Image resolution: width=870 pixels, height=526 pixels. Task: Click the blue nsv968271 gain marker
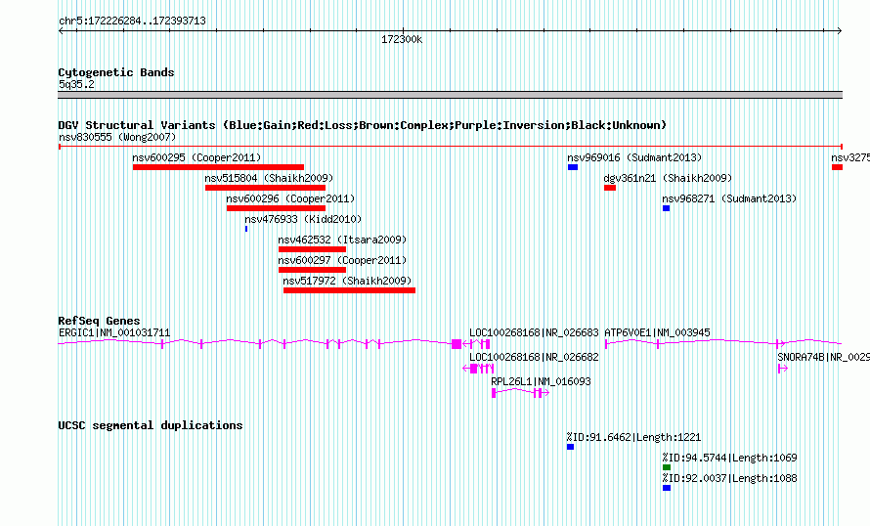pyautogui.click(x=667, y=208)
